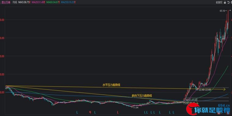The height and width of the screenshot is (116, 232).
Task: Click the undo arrow icon
Action: point(228,2)
